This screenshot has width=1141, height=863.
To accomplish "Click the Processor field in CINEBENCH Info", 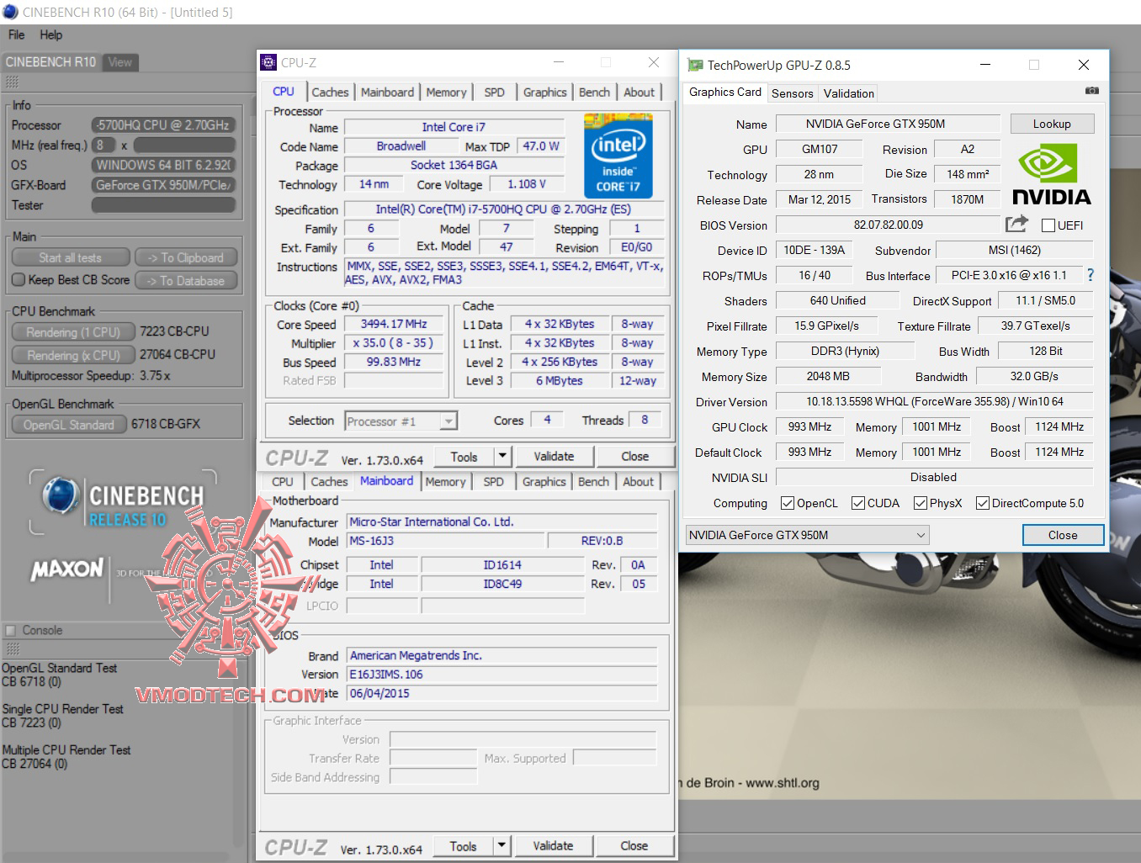I will click(163, 124).
